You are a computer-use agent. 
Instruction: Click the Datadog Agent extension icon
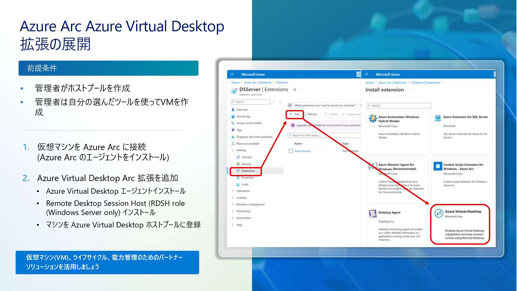[x=372, y=214]
